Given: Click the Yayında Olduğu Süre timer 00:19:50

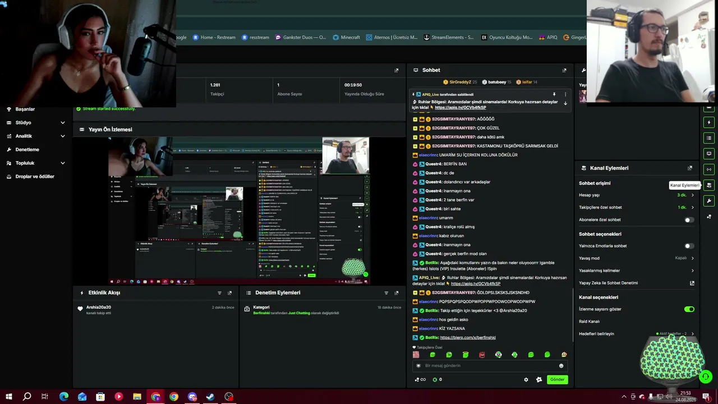Looking at the screenshot, I should coord(353,85).
